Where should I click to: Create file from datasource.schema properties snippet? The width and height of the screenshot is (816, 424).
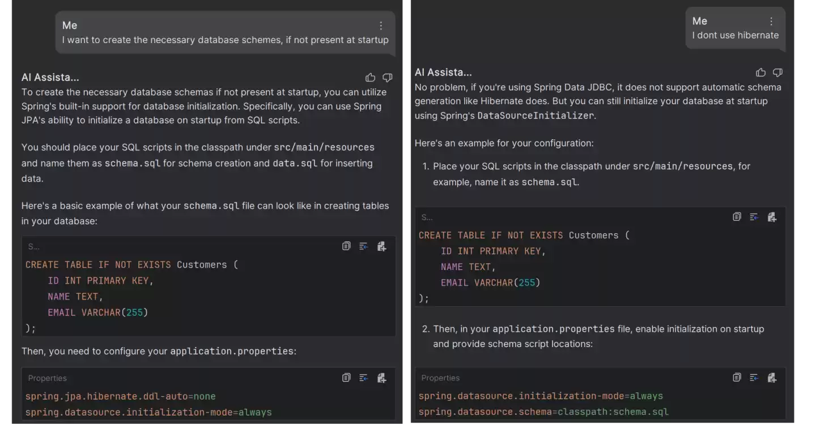pyautogui.click(x=772, y=378)
